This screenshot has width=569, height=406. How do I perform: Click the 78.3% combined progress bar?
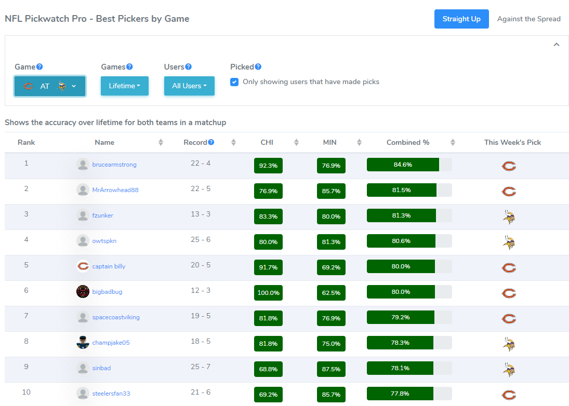pyautogui.click(x=409, y=343)
